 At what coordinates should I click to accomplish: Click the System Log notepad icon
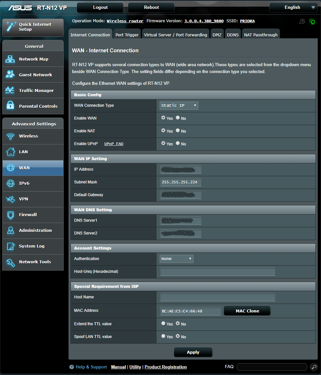[11, 246]
